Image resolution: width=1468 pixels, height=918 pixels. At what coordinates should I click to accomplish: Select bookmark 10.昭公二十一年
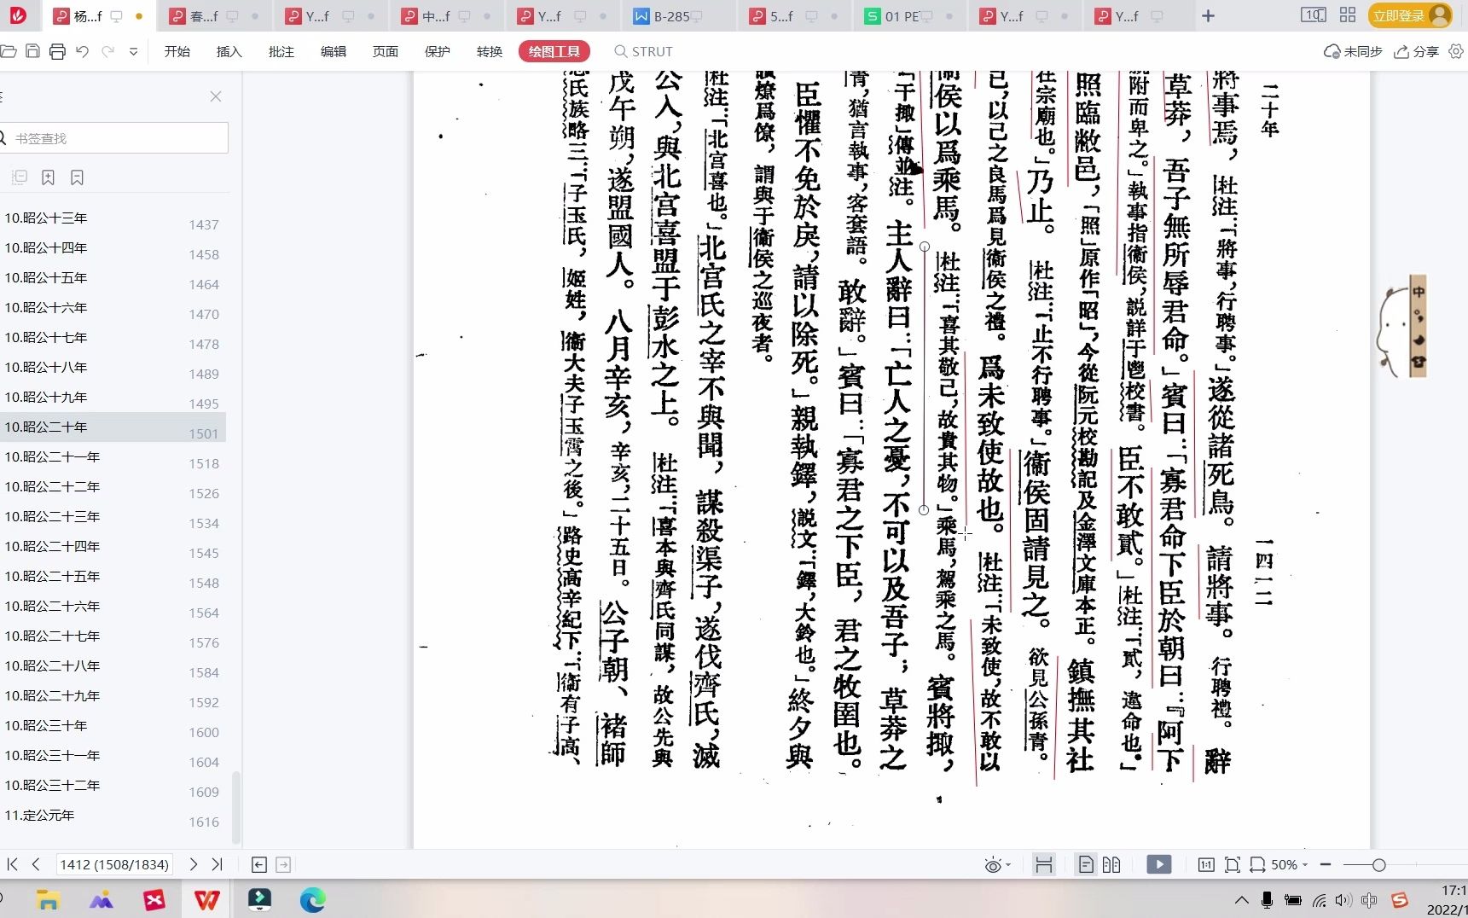click(x=52, y=456)
